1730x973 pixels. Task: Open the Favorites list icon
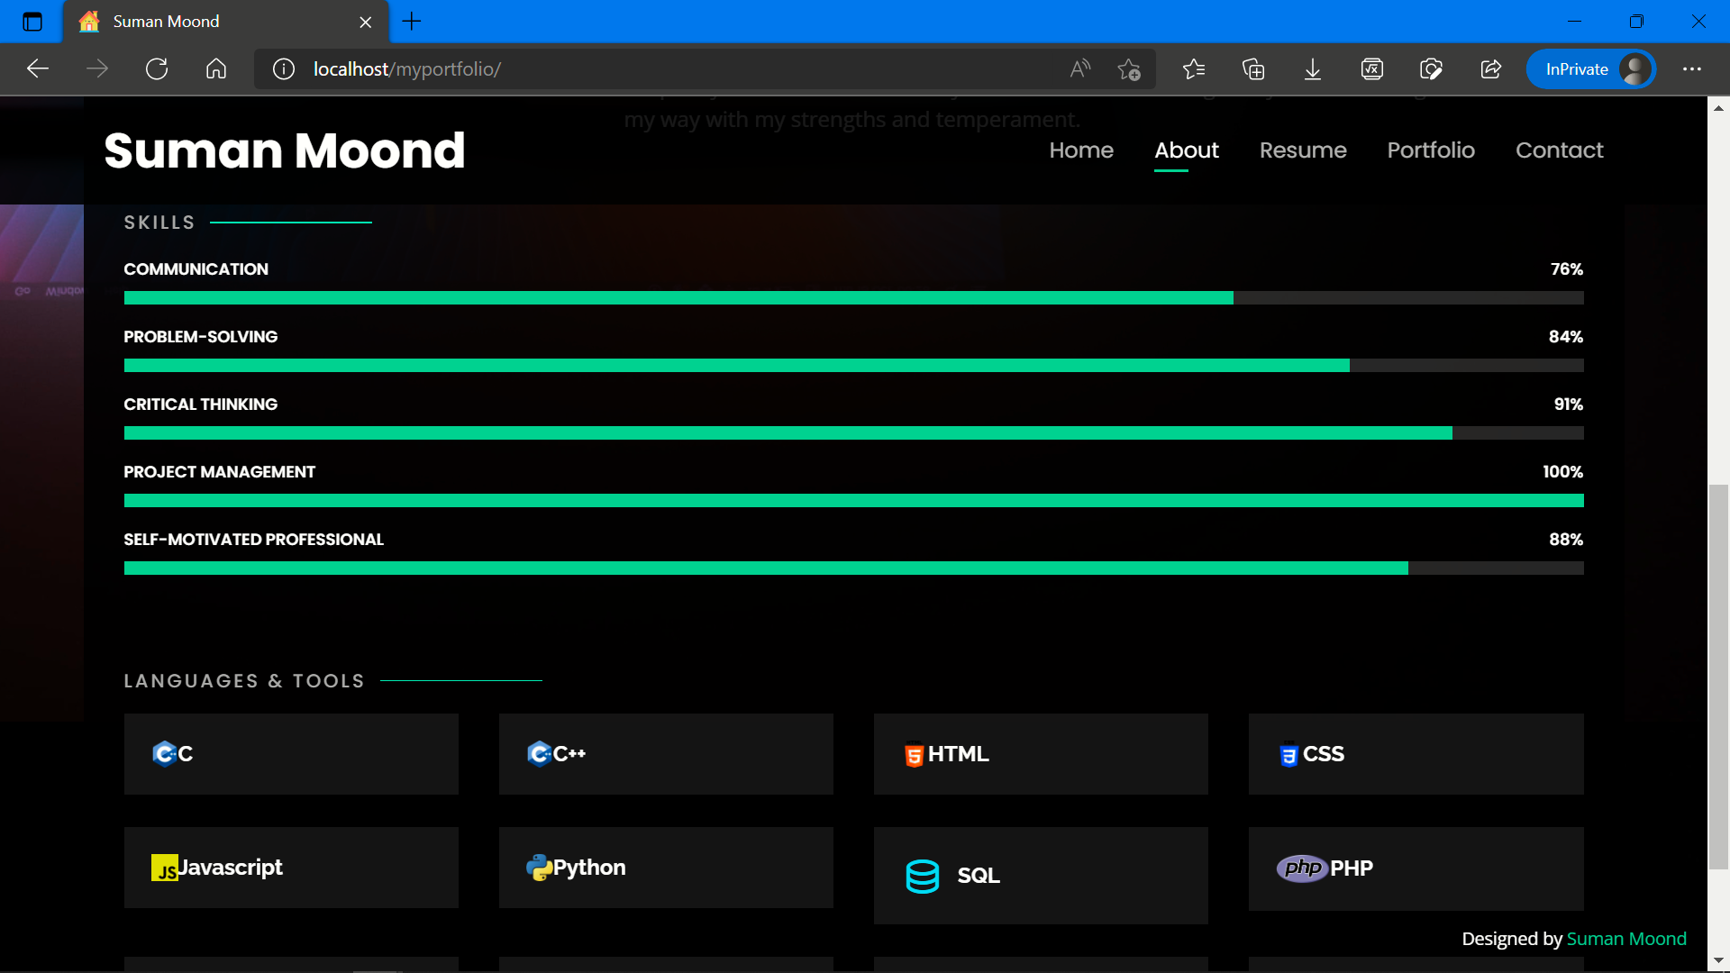pyautogui.click(x=1194, y=69)
